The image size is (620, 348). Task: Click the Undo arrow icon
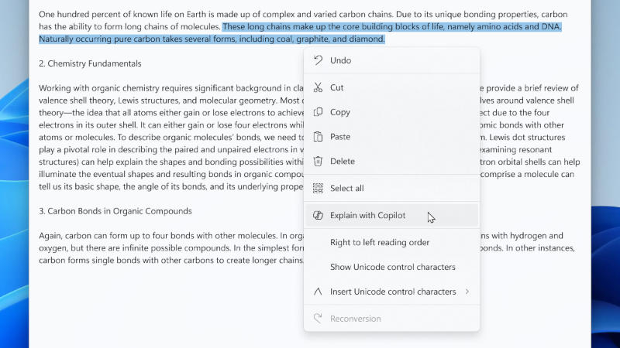coord(318,60)
